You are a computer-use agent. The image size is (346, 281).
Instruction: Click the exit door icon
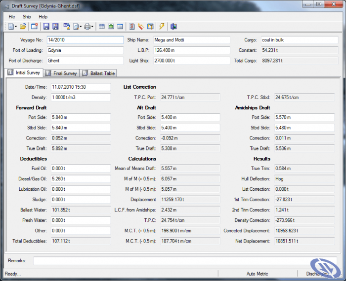(173, 27)
